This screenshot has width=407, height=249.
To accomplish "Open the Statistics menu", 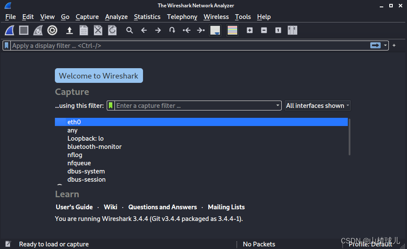I will pos(147,17).
